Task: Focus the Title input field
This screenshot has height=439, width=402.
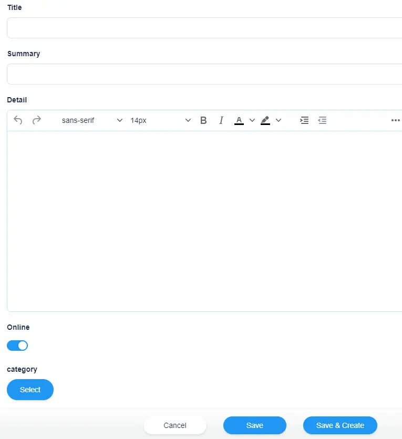Action: click(204, 28)
